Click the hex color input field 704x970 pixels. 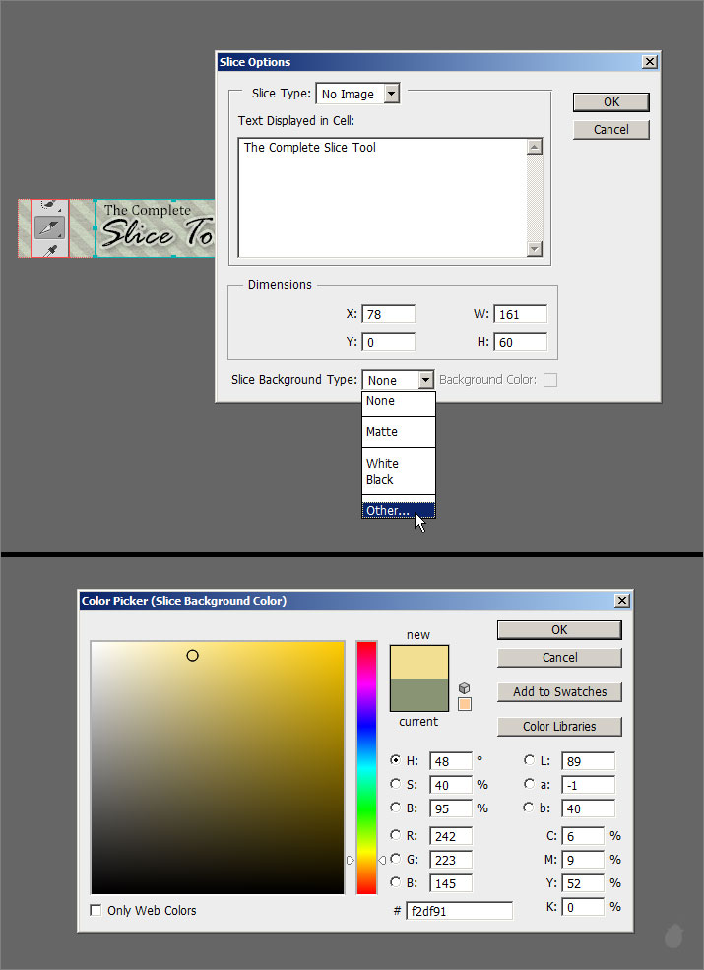(x=459, y=911)
